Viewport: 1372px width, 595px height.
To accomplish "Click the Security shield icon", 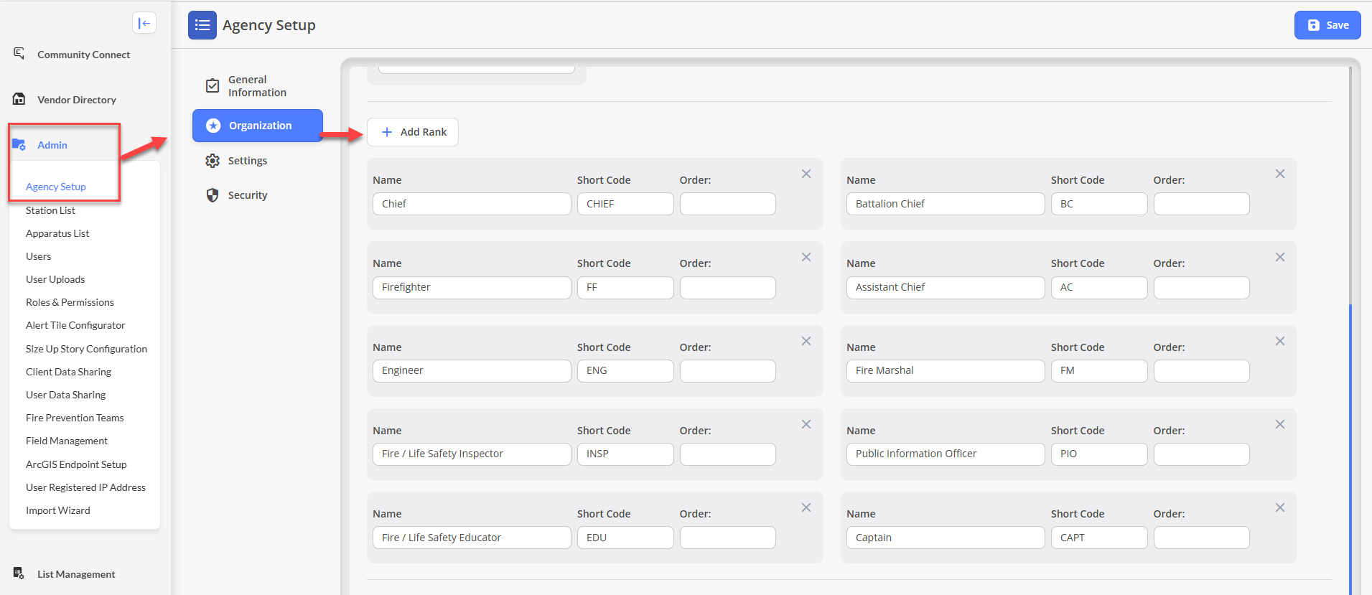I will (x=213, y=195).
